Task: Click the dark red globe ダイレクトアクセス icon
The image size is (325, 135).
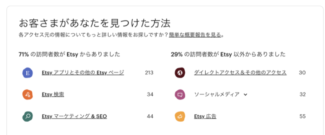Action: [x=180, y=73]
